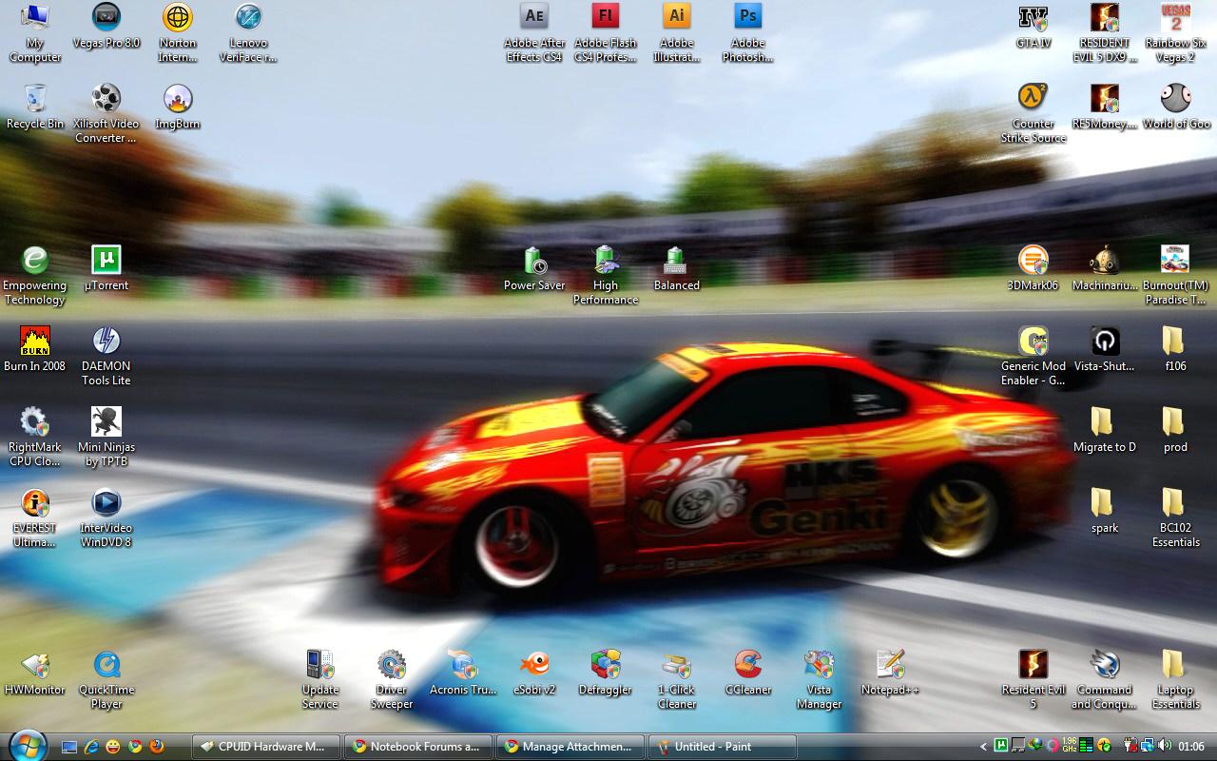Open the InterVideo WinDVD 8 desktop icon
This screenshot has height=761, width=1217.
pos(106,517)
